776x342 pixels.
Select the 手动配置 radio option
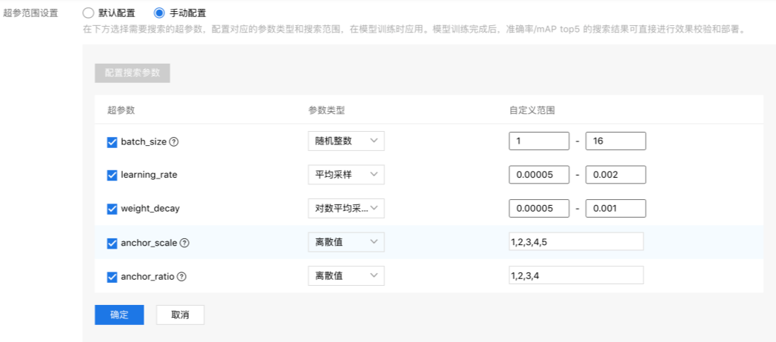(159, 13)
